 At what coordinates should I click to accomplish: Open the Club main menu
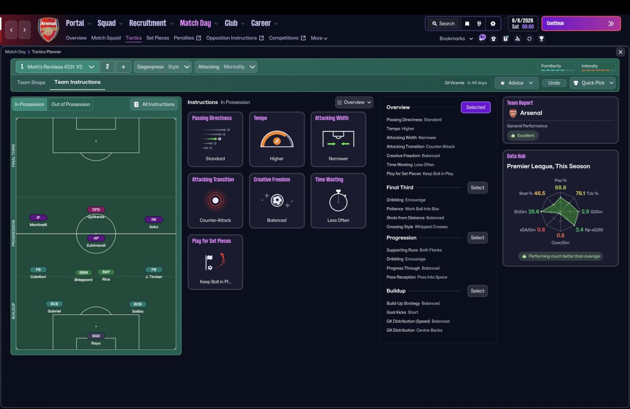coord(235,23)
